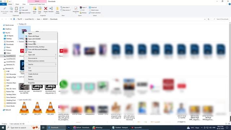The width and height of the screenshot is (231, 130).
Task: Select the MVI_3427 VLC video file
Action: [x=24, y=108]
